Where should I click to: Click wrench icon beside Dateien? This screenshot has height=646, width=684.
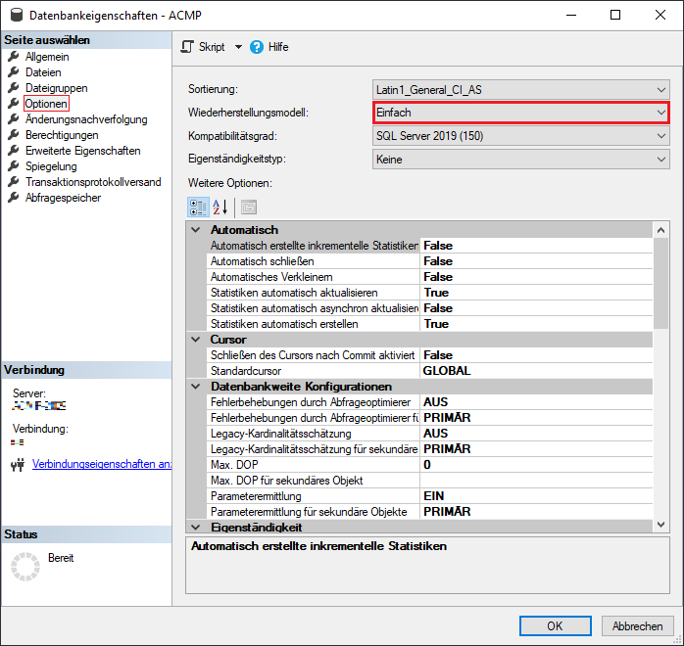point(14,71)
